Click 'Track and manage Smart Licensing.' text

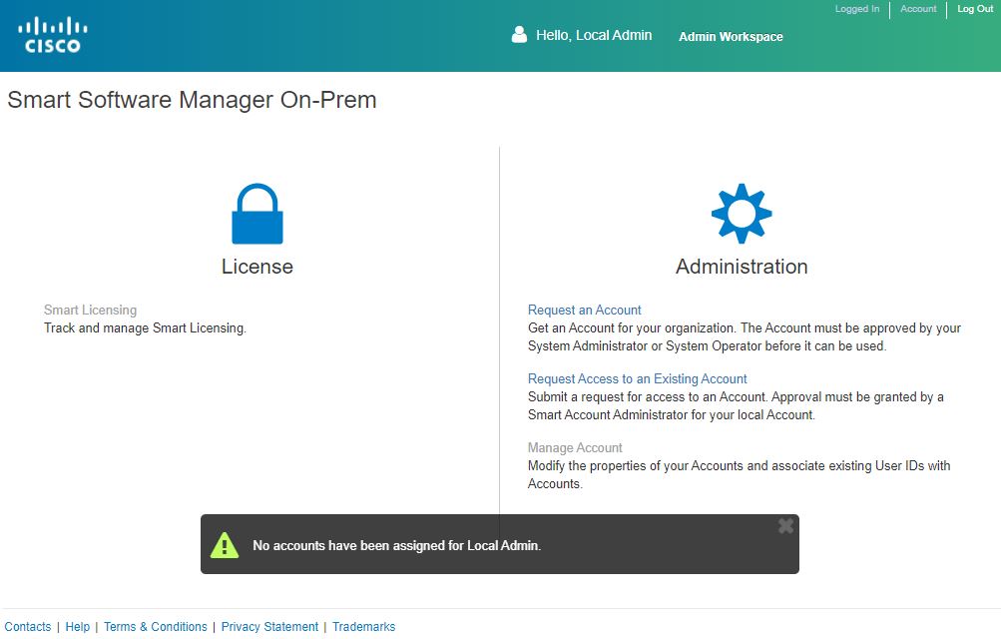[145, 328]
